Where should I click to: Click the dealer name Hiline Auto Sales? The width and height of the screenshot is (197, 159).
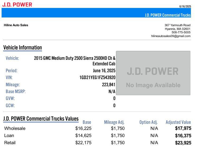[16, 25]
